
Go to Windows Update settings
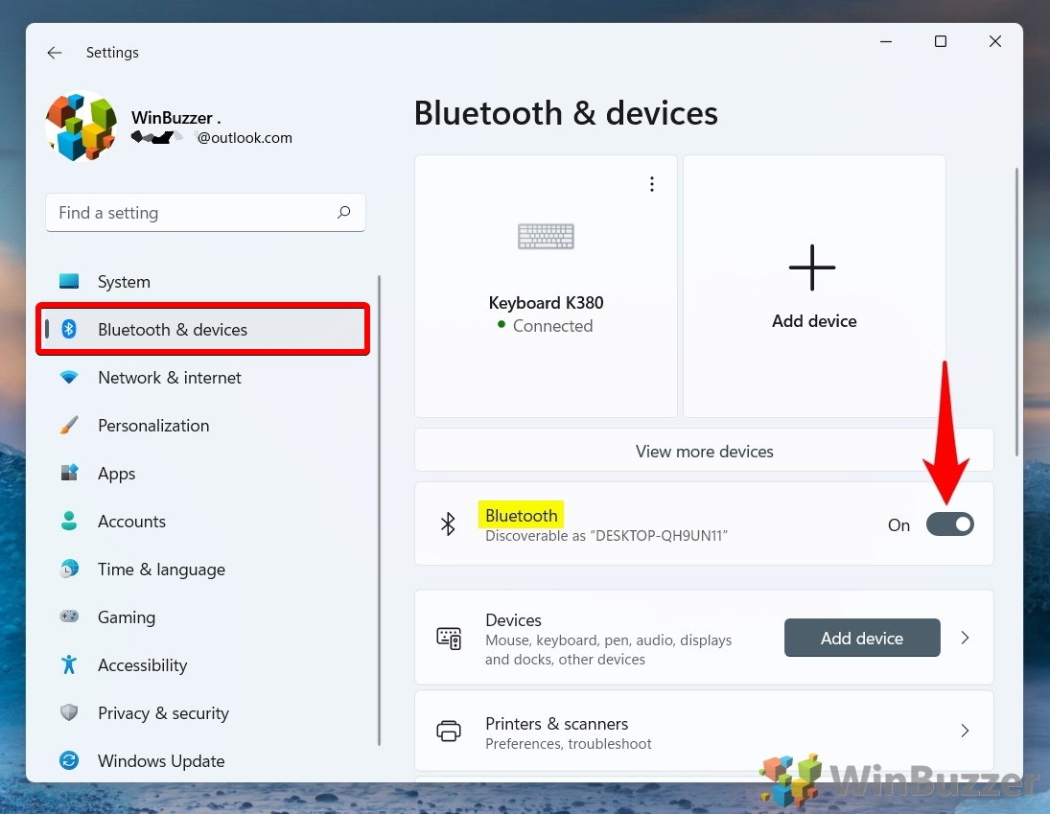point(161,761)
